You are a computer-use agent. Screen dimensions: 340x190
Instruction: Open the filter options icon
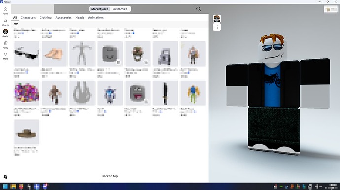[16, 25]
